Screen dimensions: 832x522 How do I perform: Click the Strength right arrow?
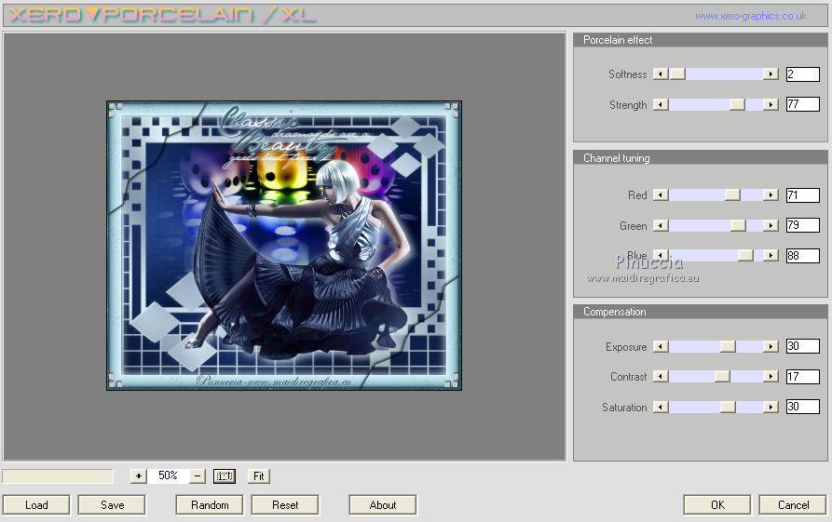tap(771, 104)
